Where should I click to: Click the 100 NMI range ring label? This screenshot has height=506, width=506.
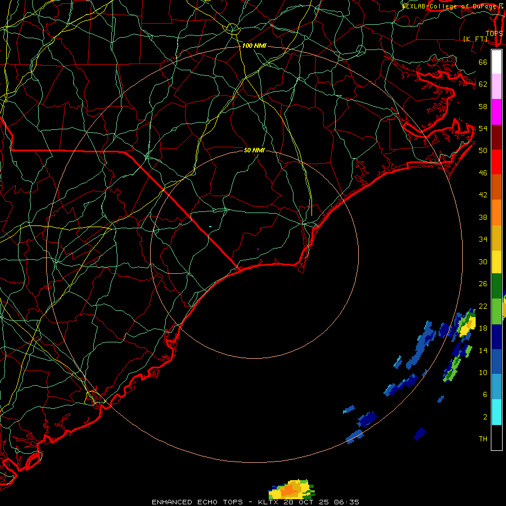point(254,46)
